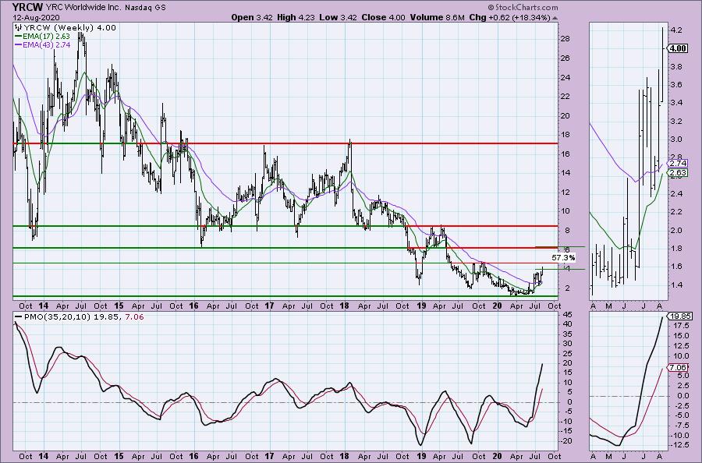Click the Chg +0.62 (+18.34%) value
Viewport: 702px width, 463px height.
pos(509,17)
